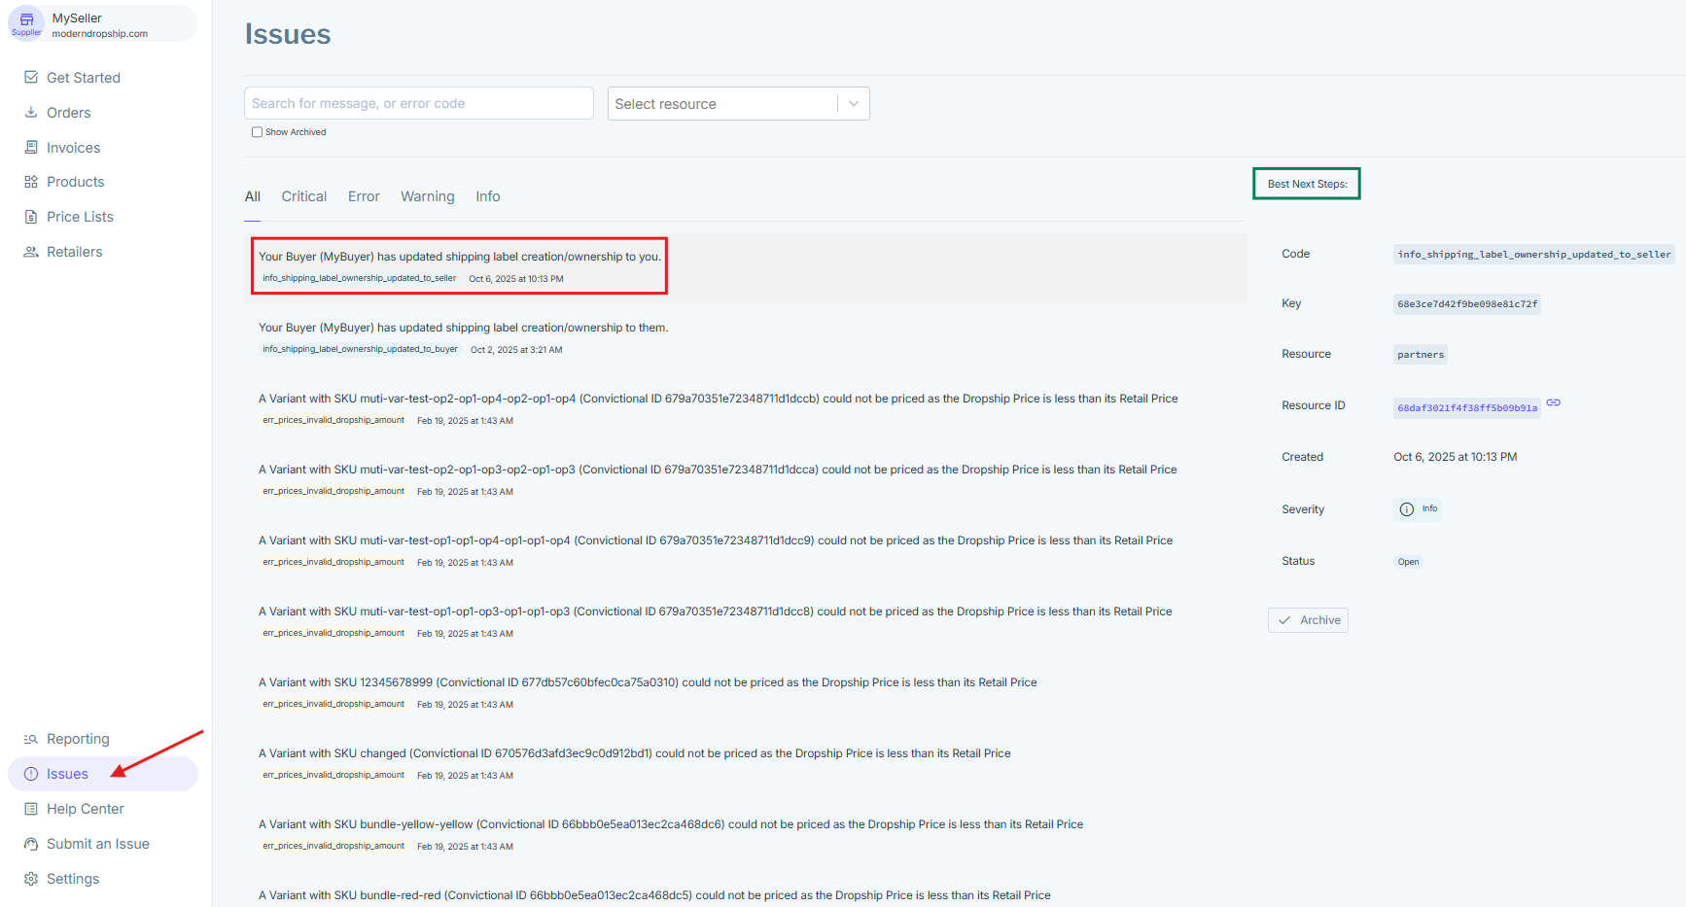Click the Reporting search icon

pos(31,739)
